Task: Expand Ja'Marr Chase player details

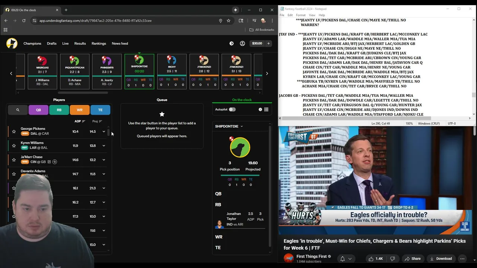Action: click(x=104, y=160)
